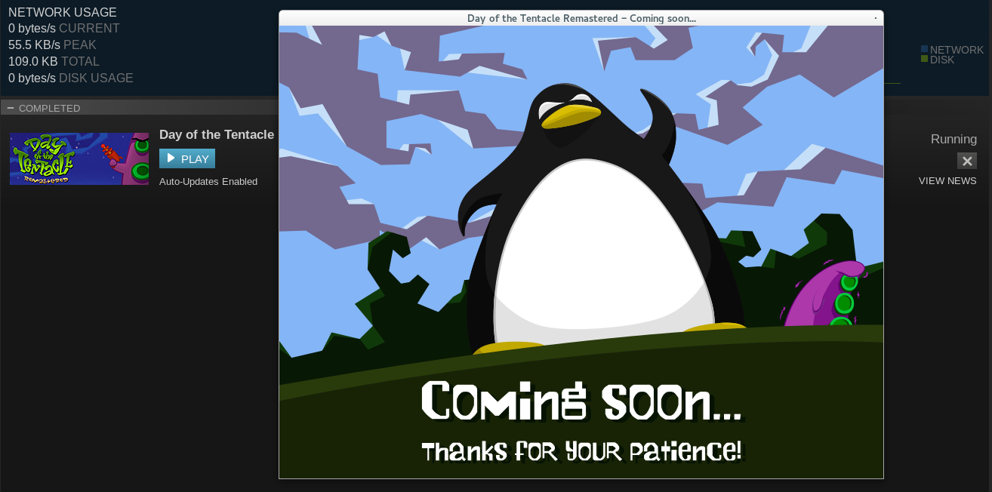Viewport: 992px width, 492px height.
Task: Click the PLAY button for Day of the Tentacle
Action: point(187,158)
